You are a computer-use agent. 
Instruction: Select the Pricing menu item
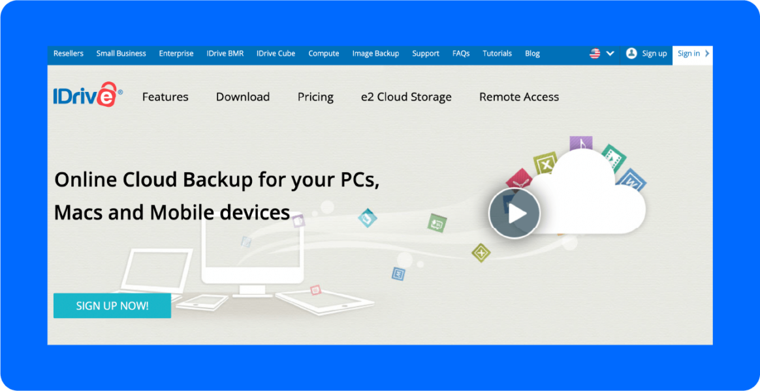pyautogui.click(x=315, y=96)
